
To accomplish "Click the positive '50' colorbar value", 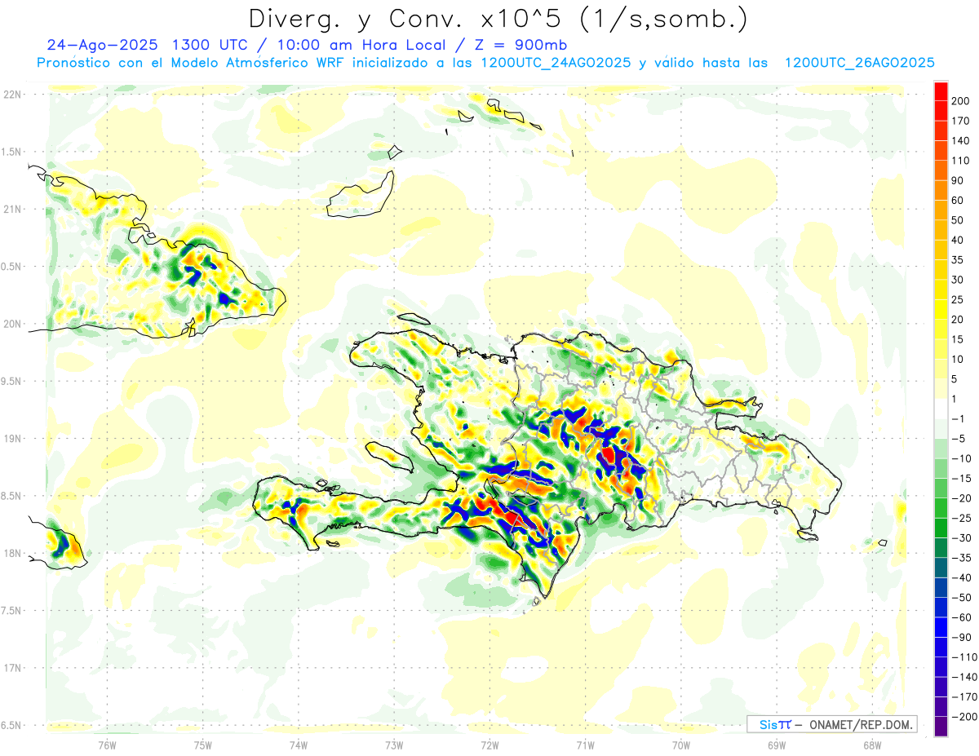I will [x=958, y=220].
